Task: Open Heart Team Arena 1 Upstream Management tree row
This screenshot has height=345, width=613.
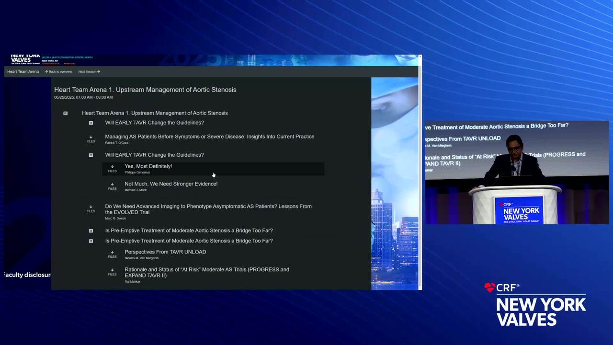Action: click(x=155, y=113)
